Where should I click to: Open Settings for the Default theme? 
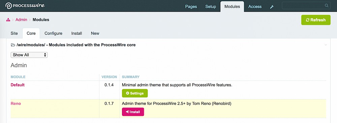point(135,93)
